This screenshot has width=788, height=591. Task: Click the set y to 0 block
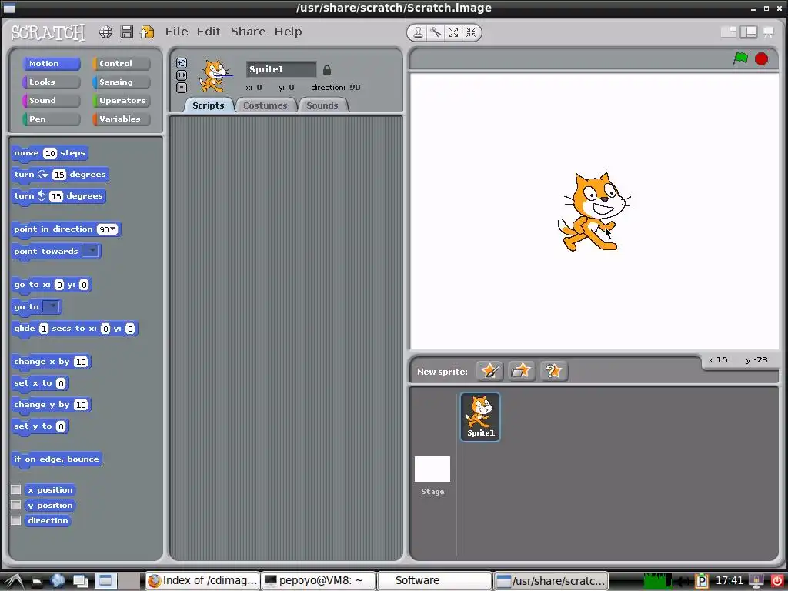pyautogui.click(x=40, y=426)
